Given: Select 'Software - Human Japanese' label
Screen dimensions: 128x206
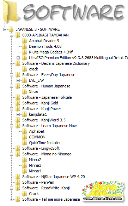Looking at the screenshot, I should pyautogui.click(x=46, y=86).
